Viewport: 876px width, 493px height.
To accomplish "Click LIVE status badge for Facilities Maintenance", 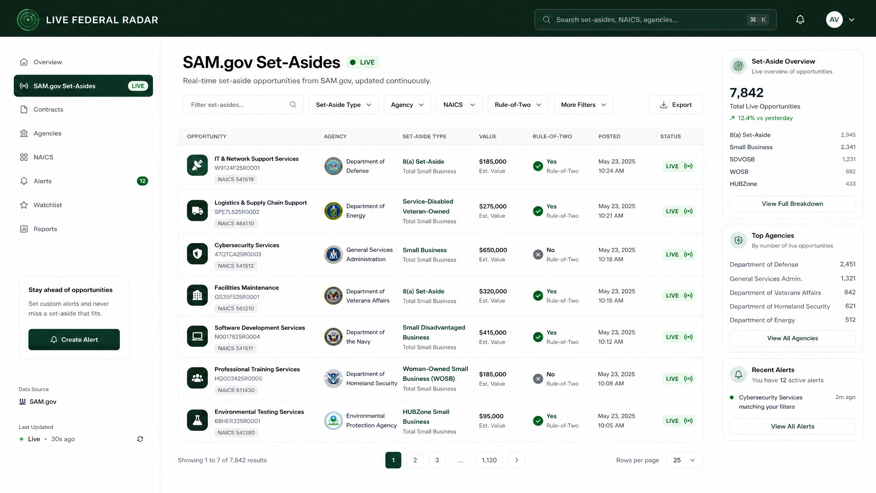I will pos(679,295).
